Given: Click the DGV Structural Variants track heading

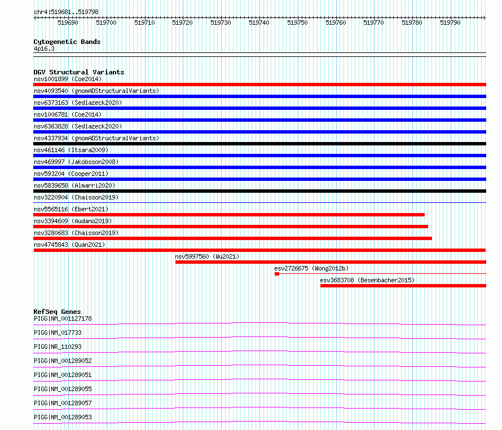Looking at the screenshot, I should pos(79,72).
